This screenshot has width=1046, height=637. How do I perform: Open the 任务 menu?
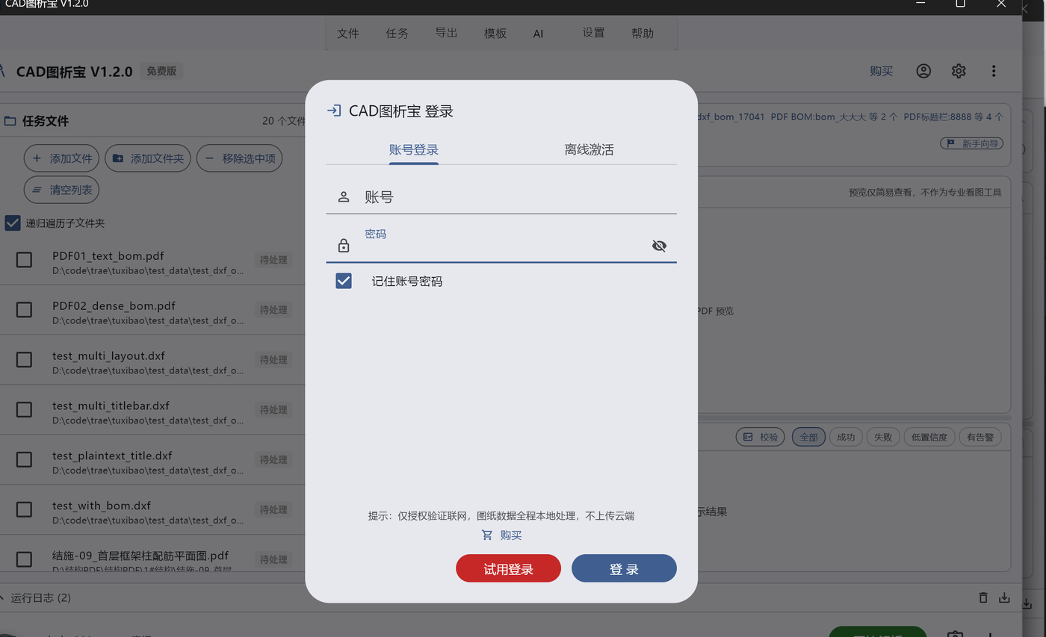point(397,34)
